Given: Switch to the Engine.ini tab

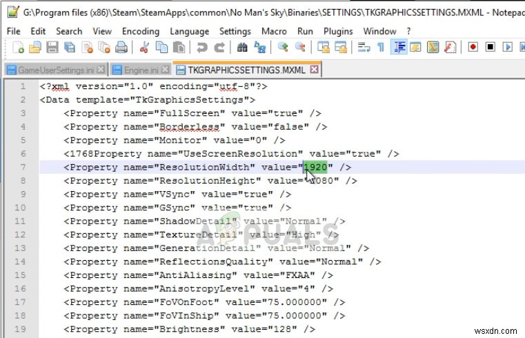Looking at the screenshot, I should click(141, 70).
